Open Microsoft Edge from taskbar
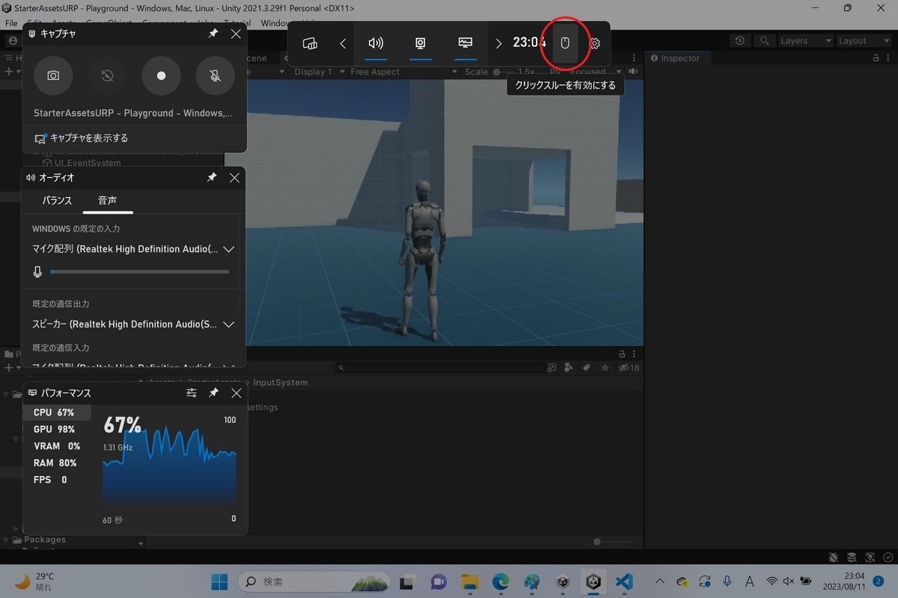 pyautogui.click(x=501, y=582)
